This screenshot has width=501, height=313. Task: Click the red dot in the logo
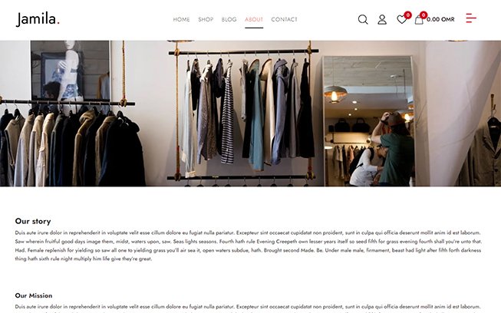point(58,23)
